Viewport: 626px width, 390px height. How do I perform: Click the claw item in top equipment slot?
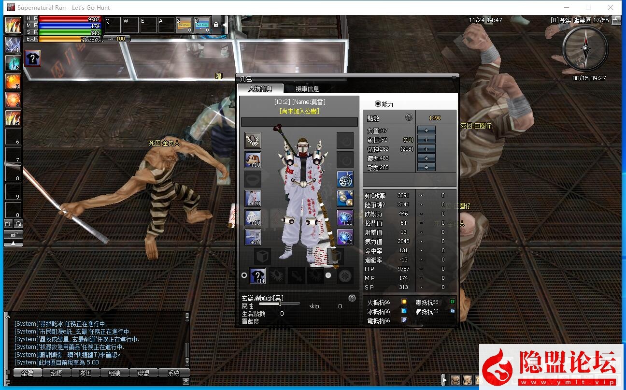253,140
